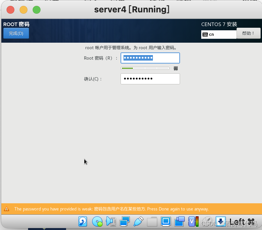The image size is (262, 230).
Task: Open the recording status icon
Action: (179, 222)
